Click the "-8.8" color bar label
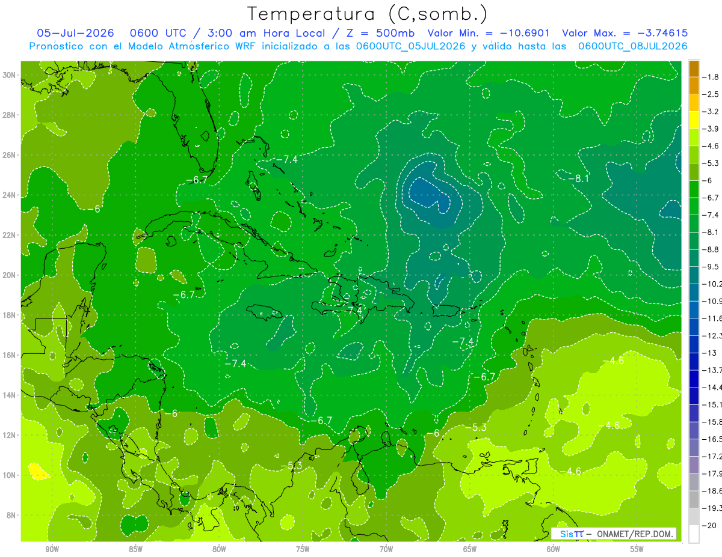 [711, 249]
